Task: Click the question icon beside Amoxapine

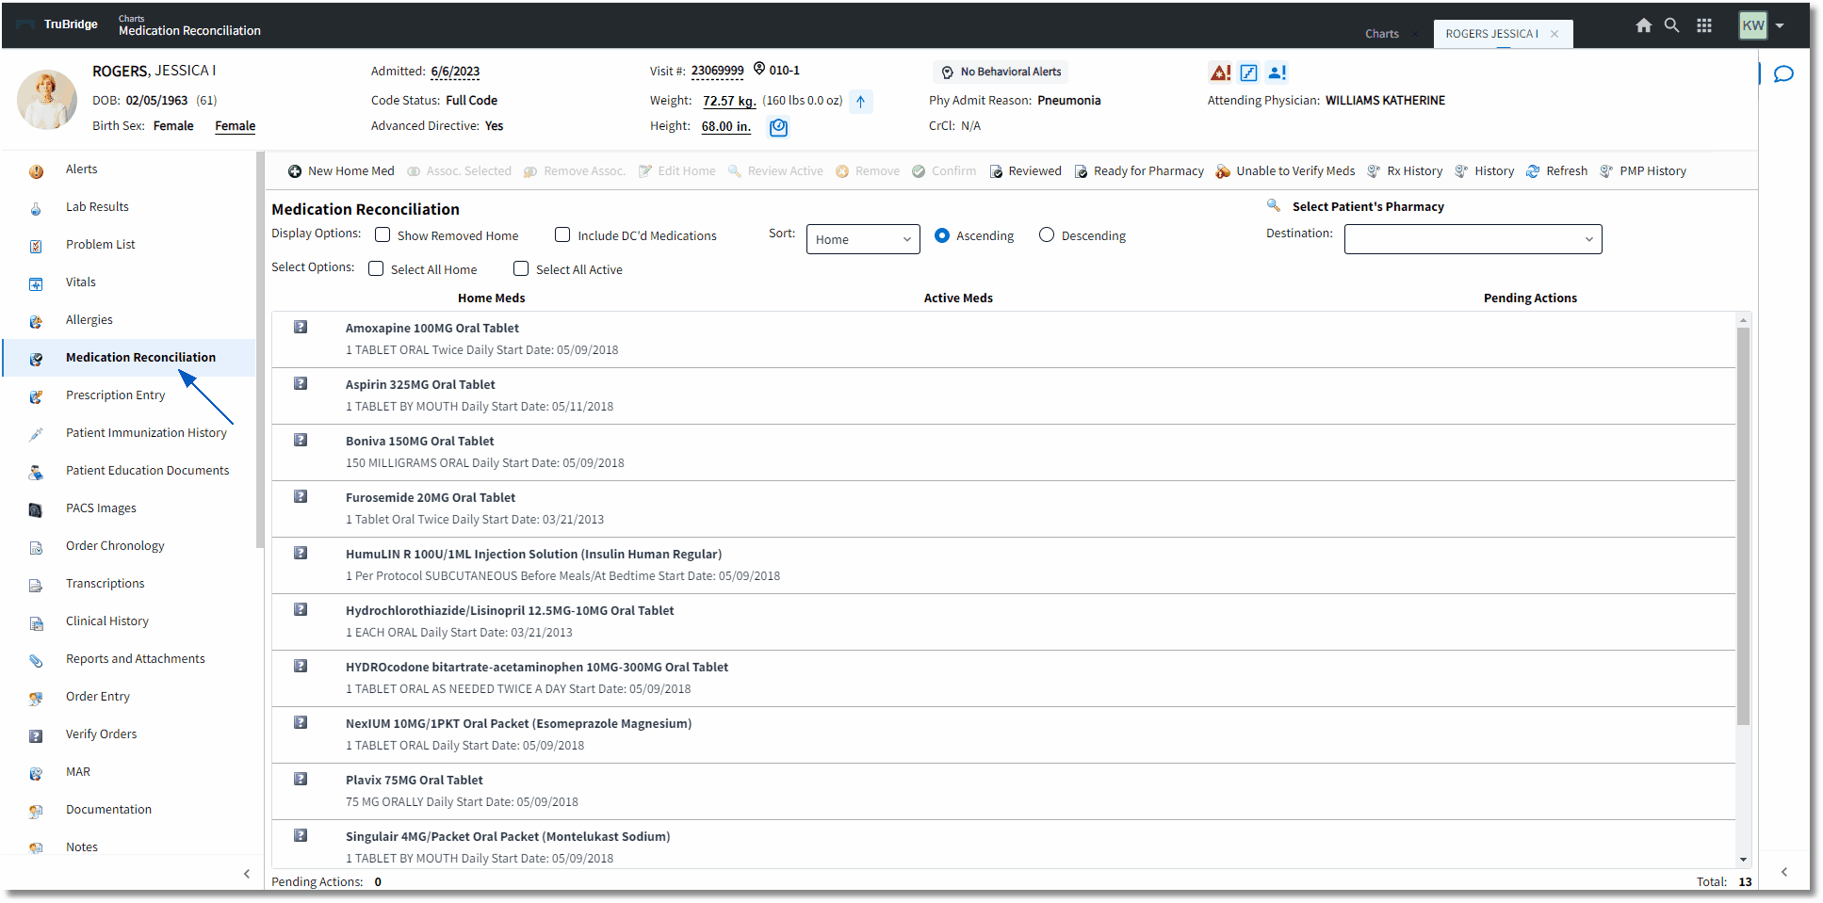Action: (x=301, y=327)
